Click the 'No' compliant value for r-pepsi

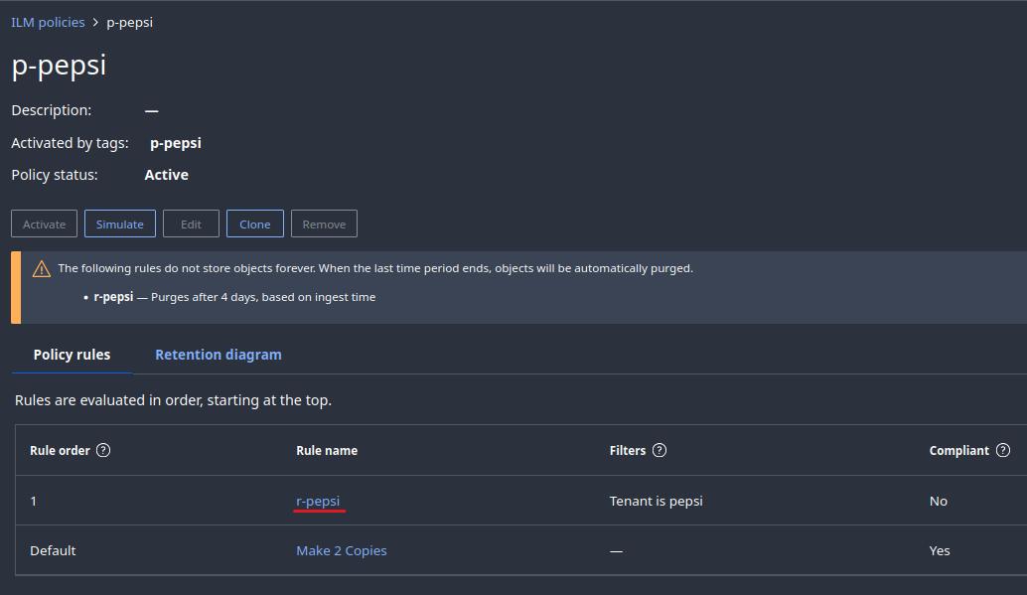coord(938,501)
